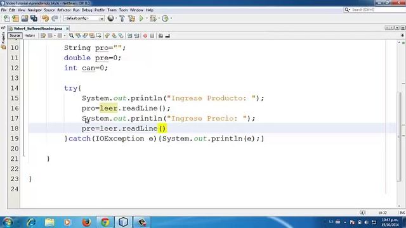Switch to the Source view button

[x=15, y=35]
